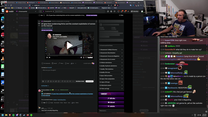
Task: Expand rule 13 Flairs and tags
Action: pos(111,89)
